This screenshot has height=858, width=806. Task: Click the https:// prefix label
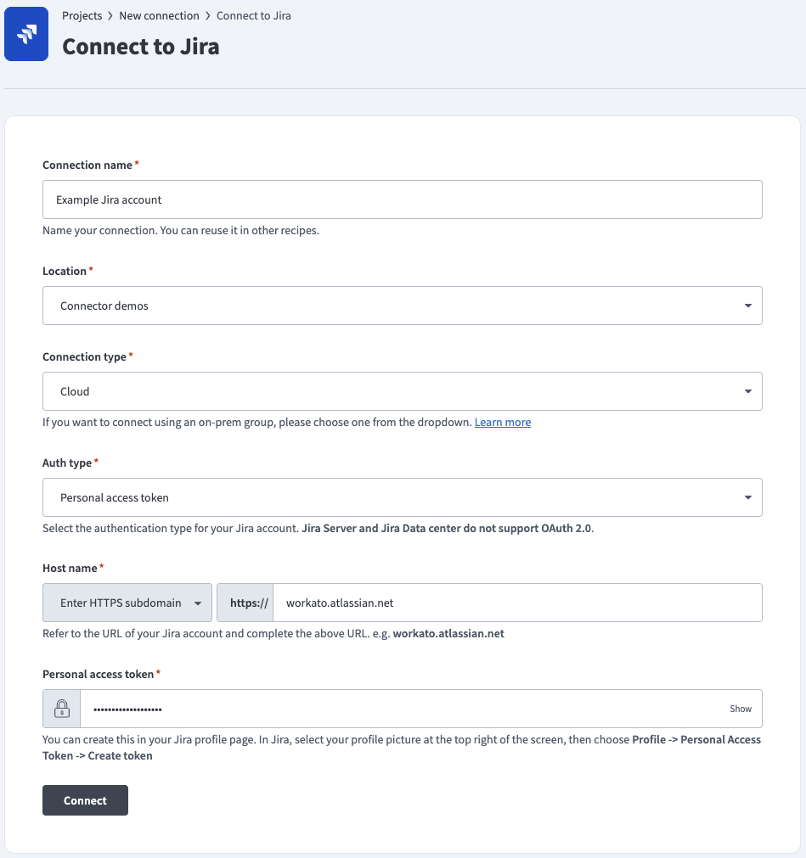point(248,603)
